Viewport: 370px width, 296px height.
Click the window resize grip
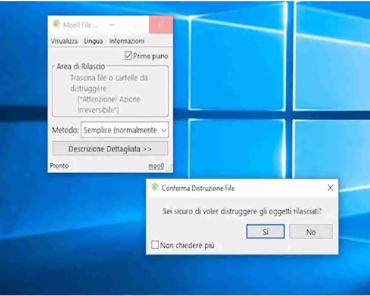(169, 168)
